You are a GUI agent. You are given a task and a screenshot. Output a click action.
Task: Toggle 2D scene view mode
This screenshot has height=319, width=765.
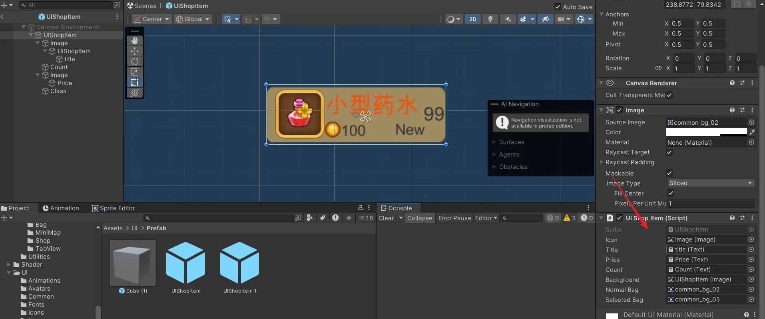click(472, 19)
